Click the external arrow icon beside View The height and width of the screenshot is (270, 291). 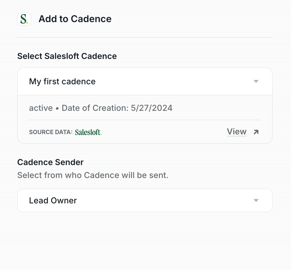click(x=256, y=132)
